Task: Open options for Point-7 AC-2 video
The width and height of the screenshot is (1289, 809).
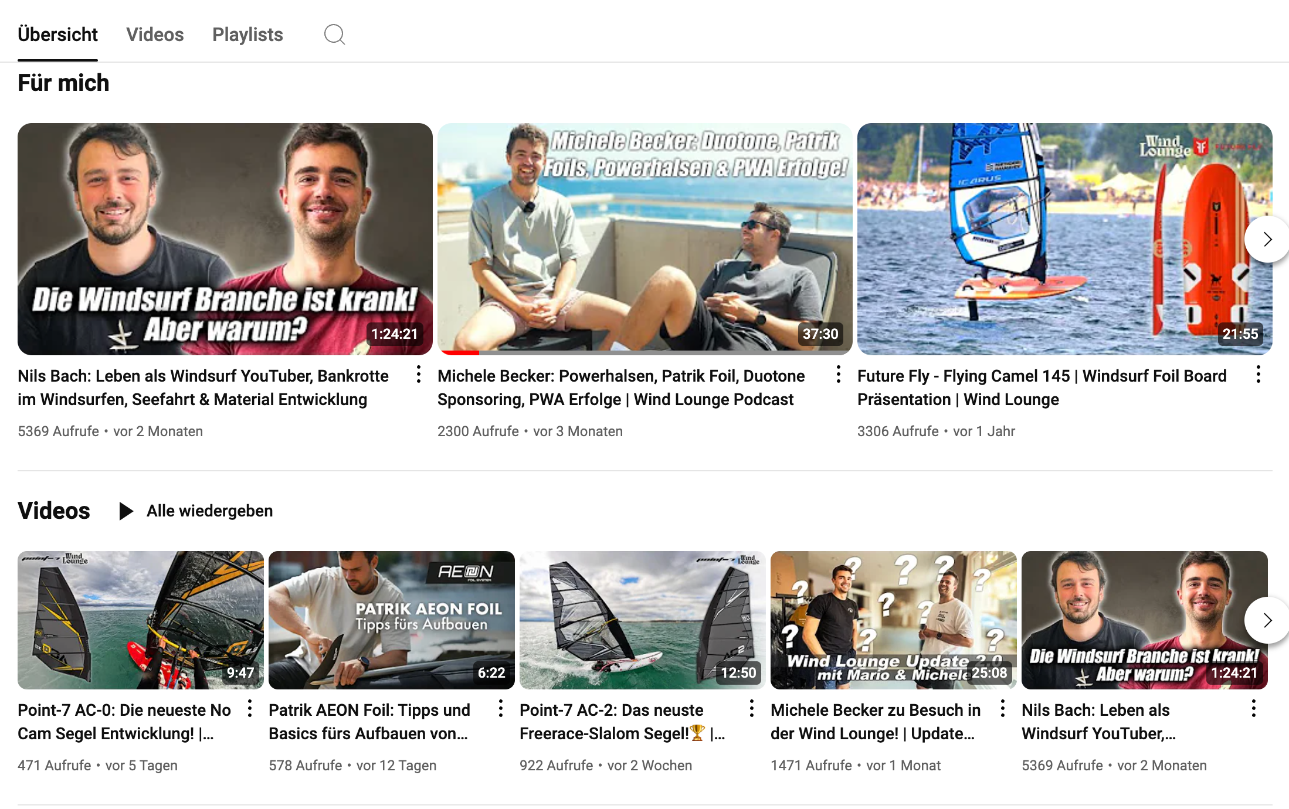Action: (x=752, y=709)
